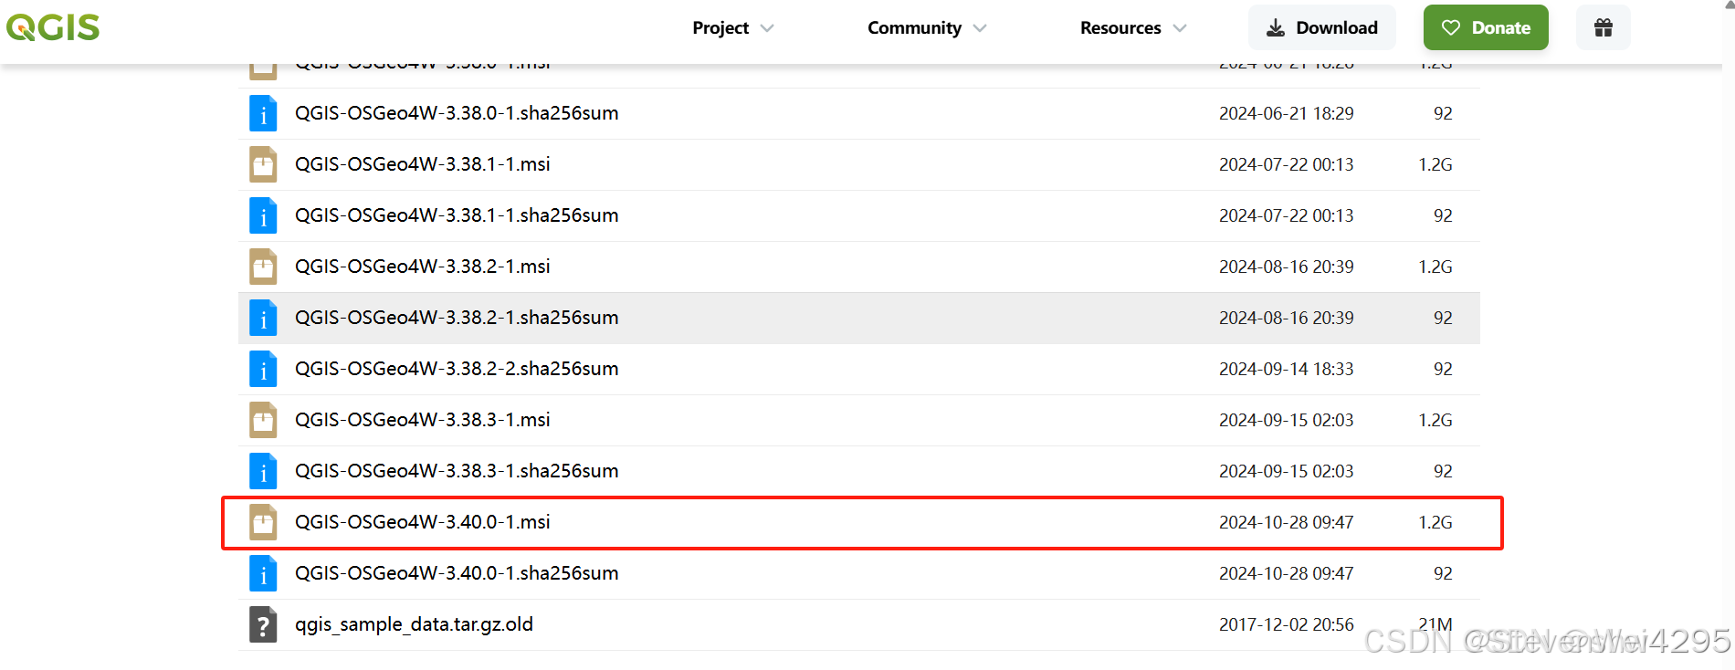Click the download arrow icon
1735x670 pixels.
(x=1276, y=28)
